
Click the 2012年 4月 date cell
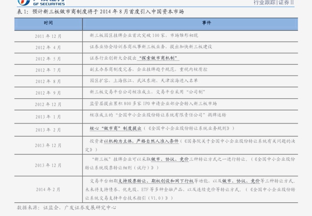point(48,48)
